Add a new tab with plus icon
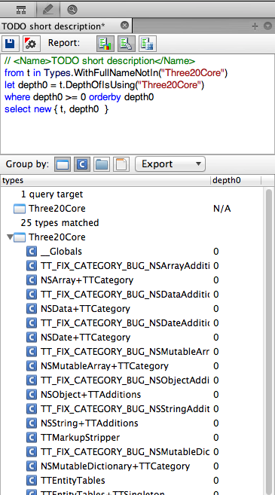Image resolution: width=275 pixels, height=495 pixels. 255,26
